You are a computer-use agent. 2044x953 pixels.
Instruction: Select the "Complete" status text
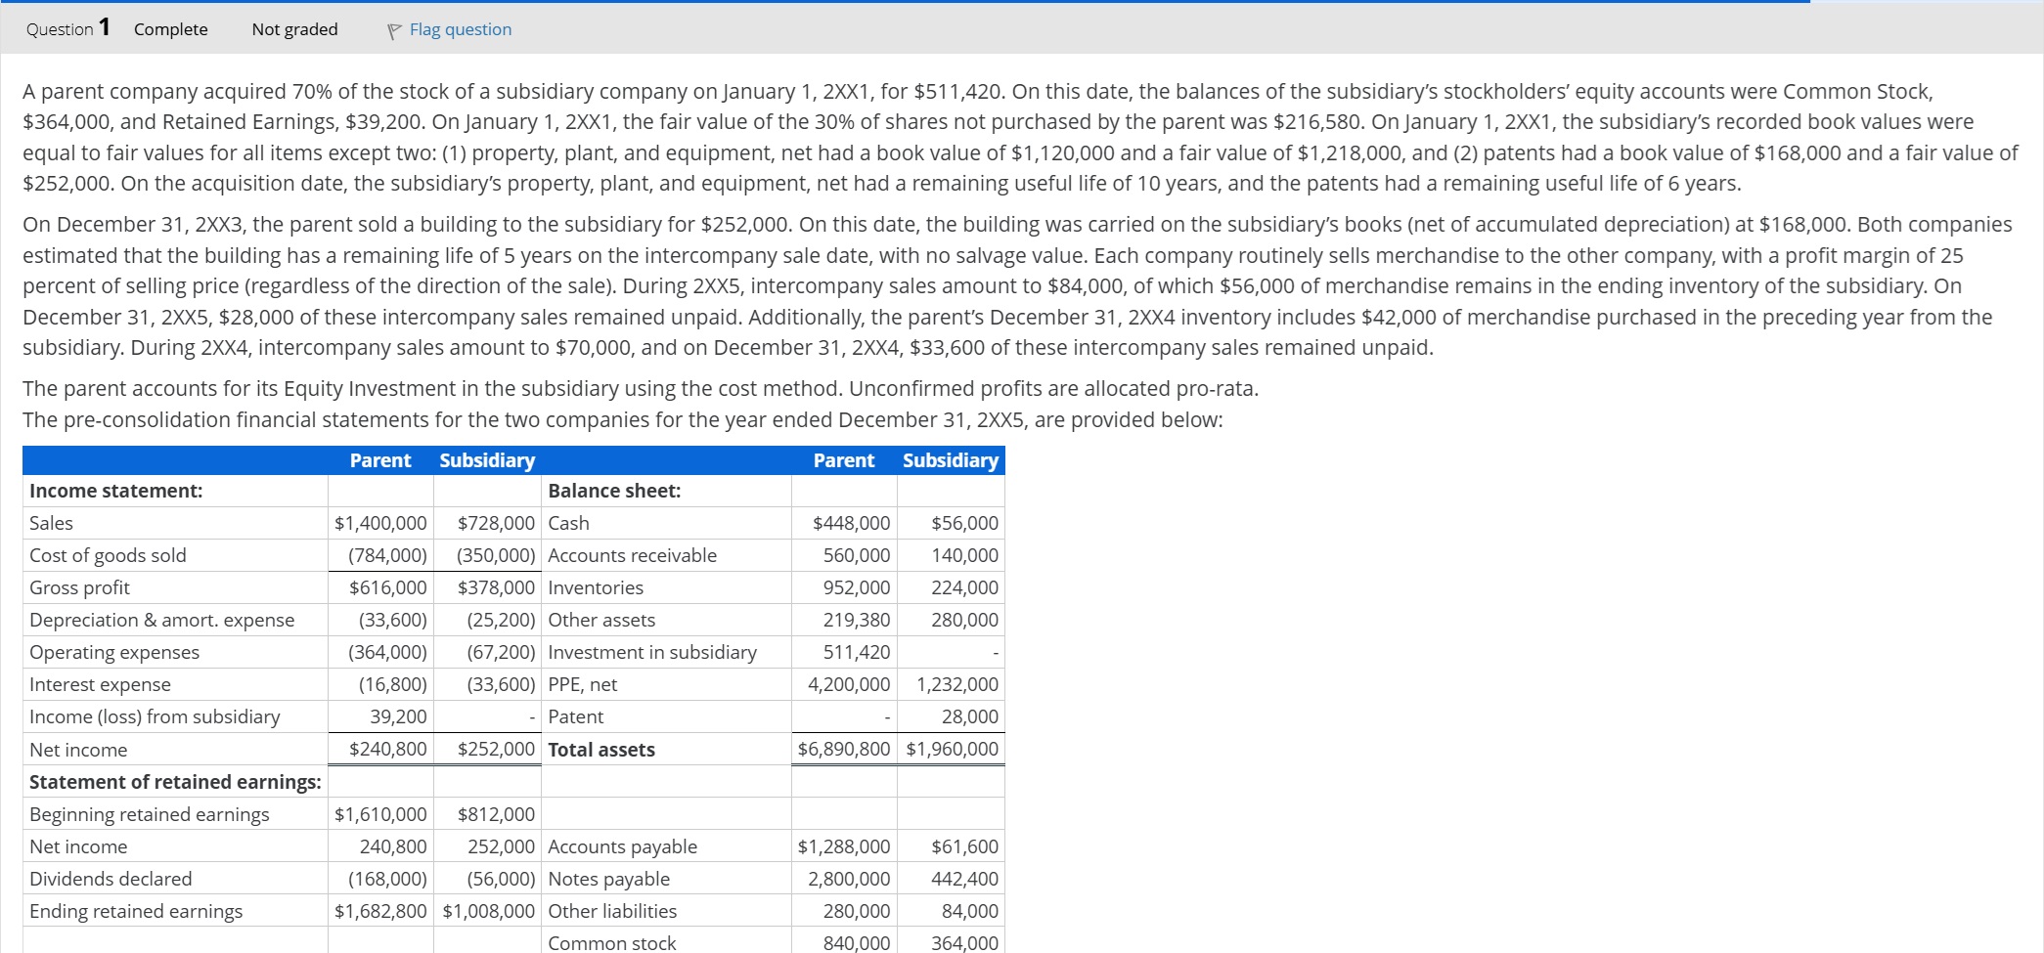[x=171, y=29]
